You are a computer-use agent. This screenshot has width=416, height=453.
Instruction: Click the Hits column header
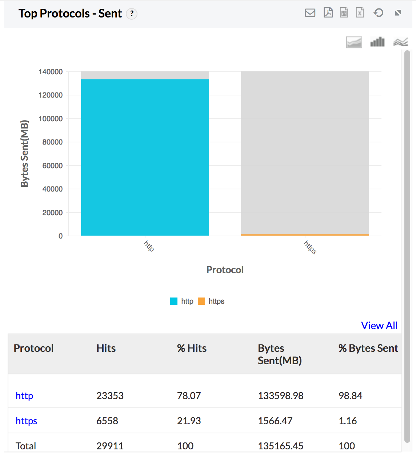pyautogui.click(x=106, y=348)
